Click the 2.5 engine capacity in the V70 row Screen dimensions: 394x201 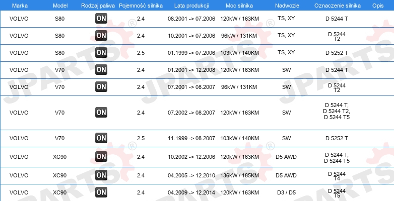click(x=141, y=138)
